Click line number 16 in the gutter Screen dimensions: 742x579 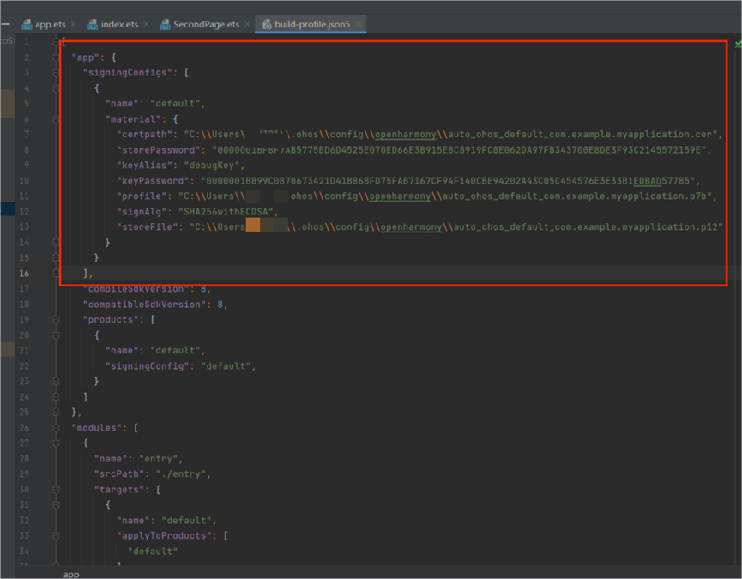coord(24,274)
